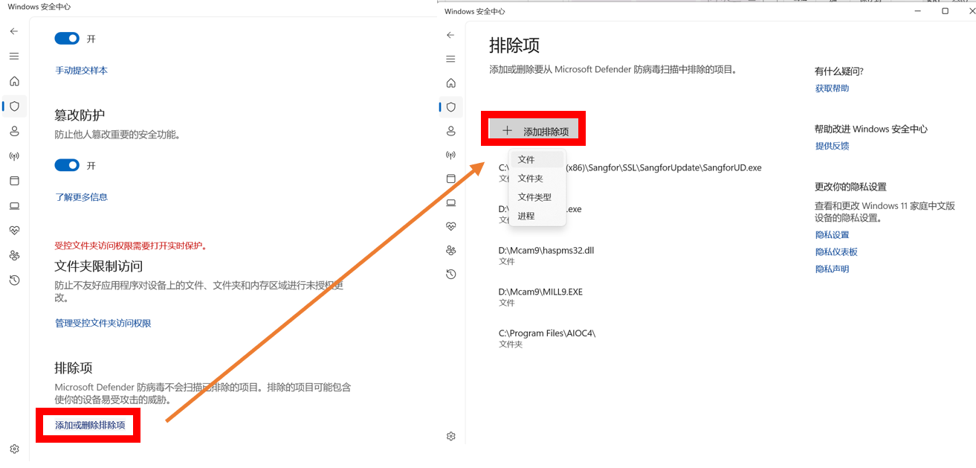The height and width of the screenshot is (468, 976).
Task: Open Family options icon in left sidebar
Action: point(14,255)
